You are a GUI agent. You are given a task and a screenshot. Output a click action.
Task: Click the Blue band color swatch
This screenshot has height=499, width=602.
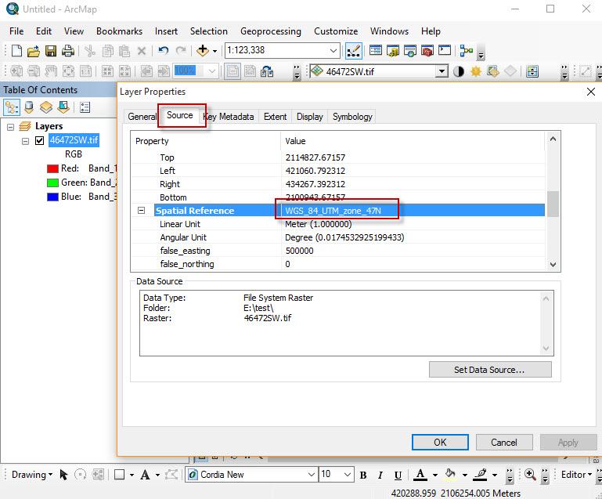pos(52,197)
